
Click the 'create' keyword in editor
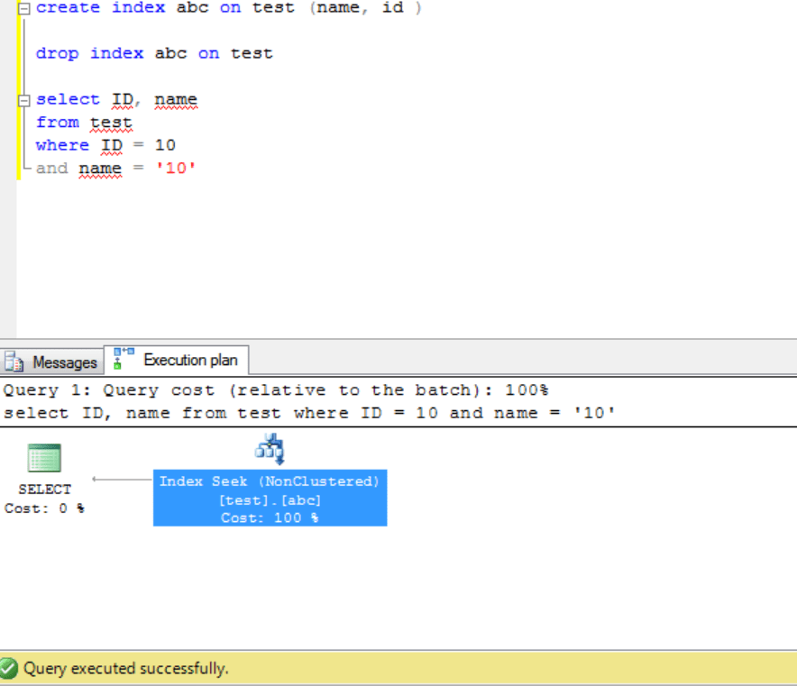tap(68, 7)
